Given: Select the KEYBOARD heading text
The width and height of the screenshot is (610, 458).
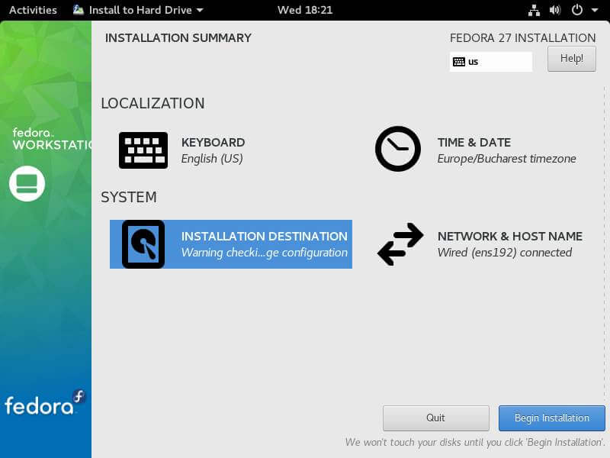Looking at the screenshot, I should pos(213,143).
